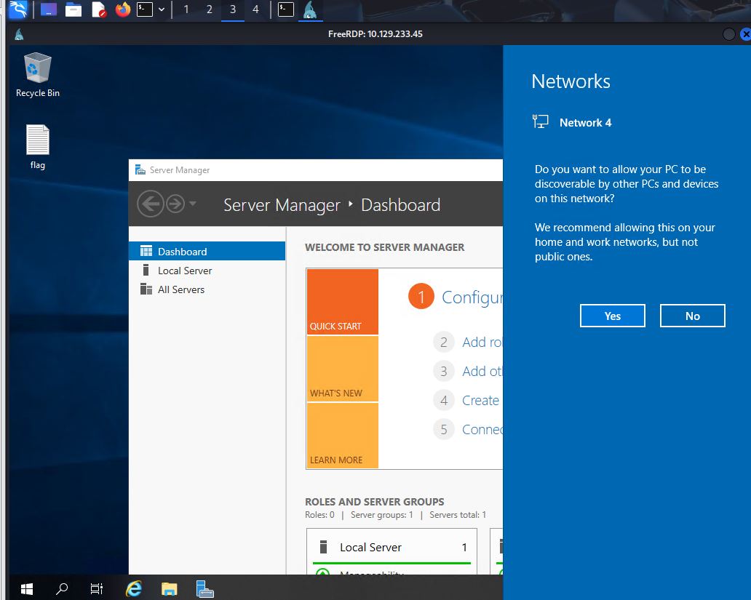Click the Windows Start button
Screen dimensions: 751x600
[27, 588]
